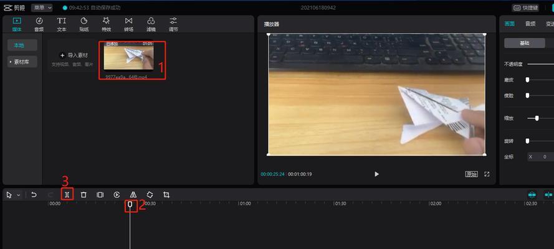This screenshot has width=554, height=249.
Task: Delete the selected clip with trash icon
Action: click(x=84, y=195)
